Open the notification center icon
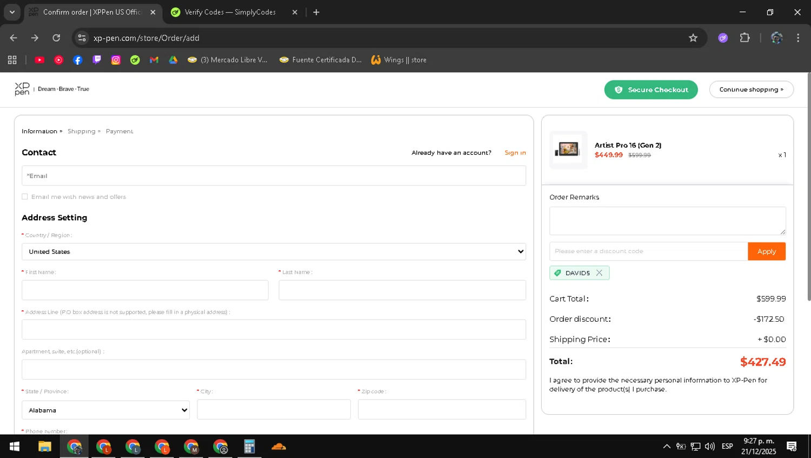Image resolution: width=811 pixels, height=458 pixels. pos(792,447)
